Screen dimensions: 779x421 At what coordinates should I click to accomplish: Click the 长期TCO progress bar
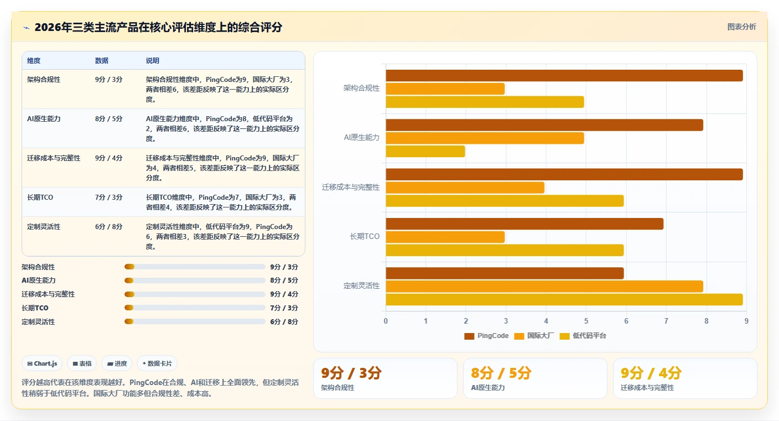coord(195,308)
